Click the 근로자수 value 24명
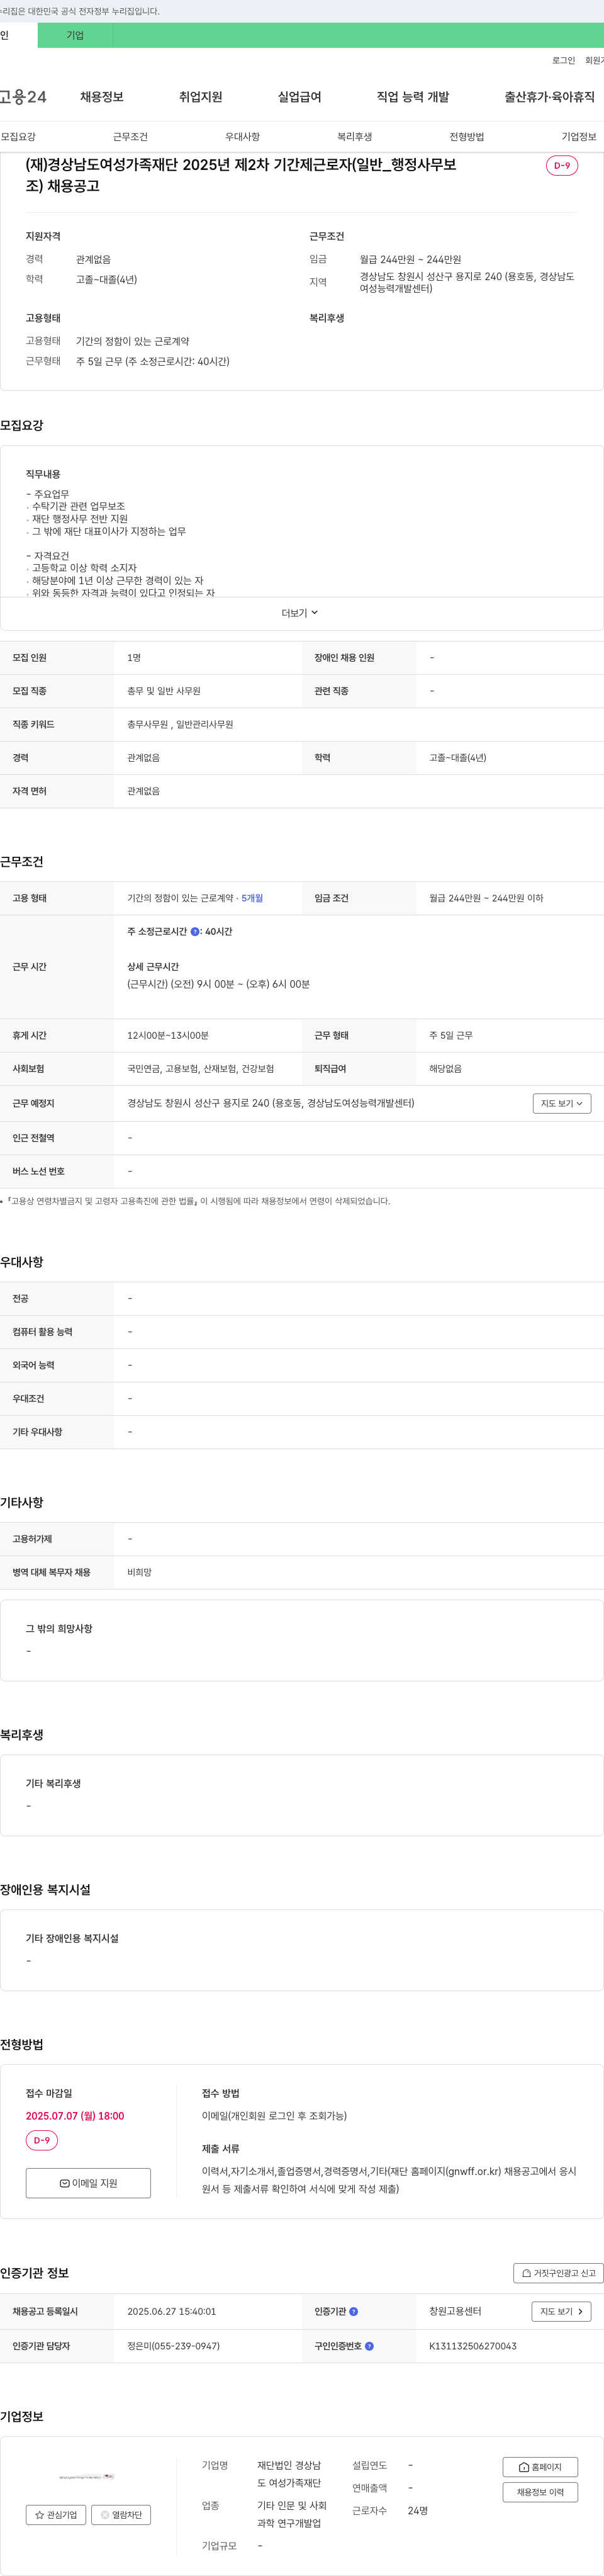 coord(418,2510)
